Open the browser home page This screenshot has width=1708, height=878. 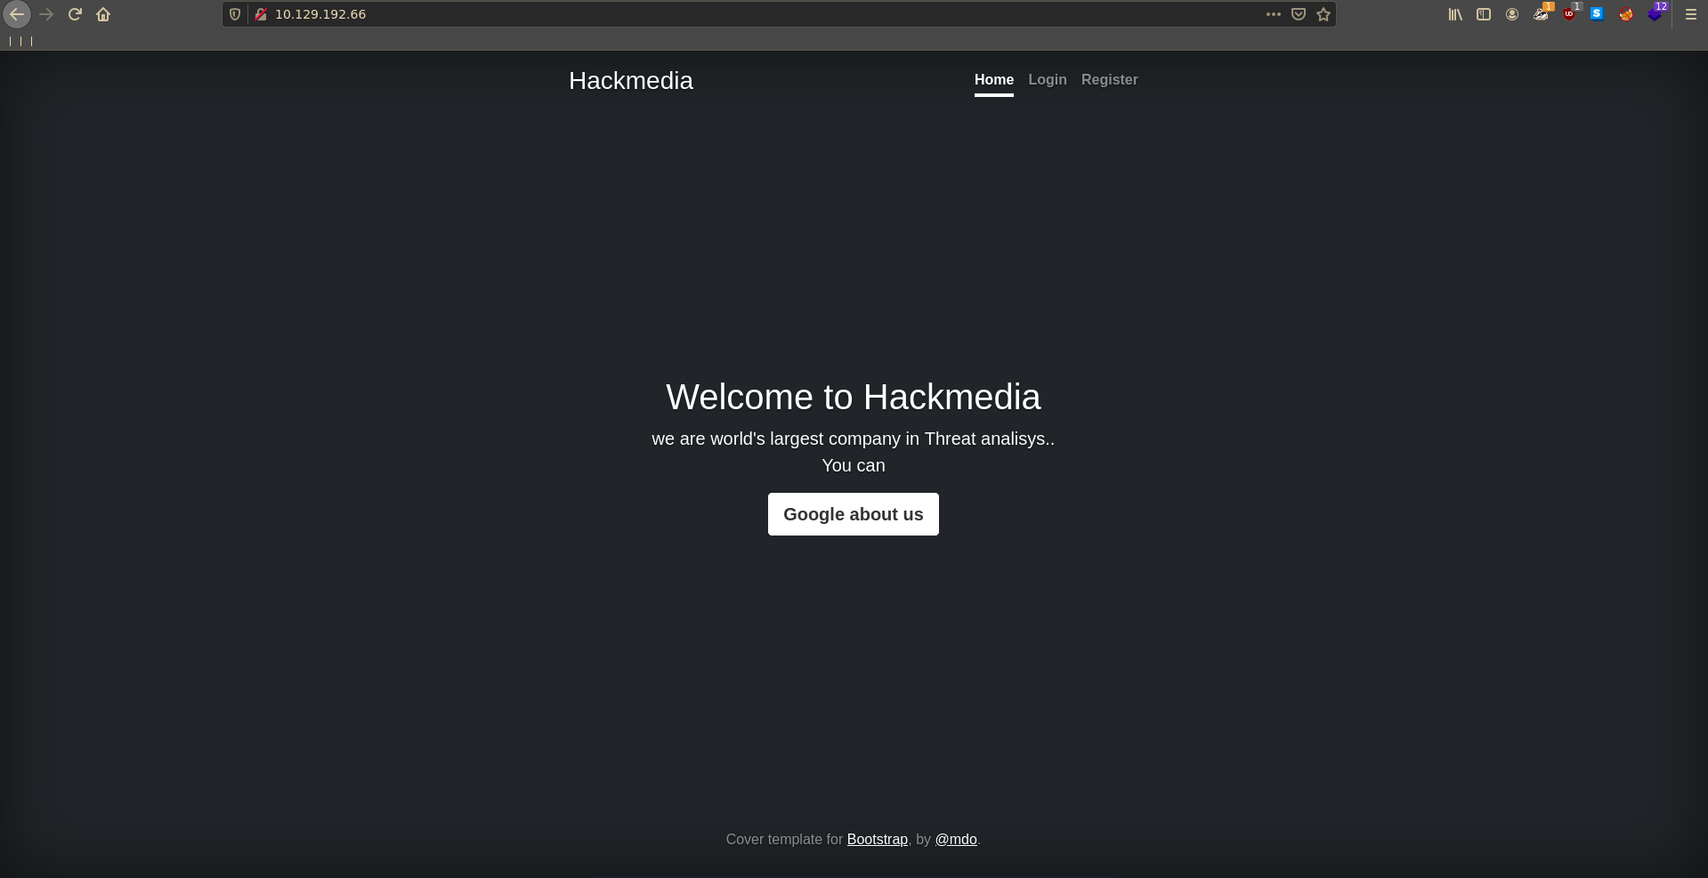[103, 14]
